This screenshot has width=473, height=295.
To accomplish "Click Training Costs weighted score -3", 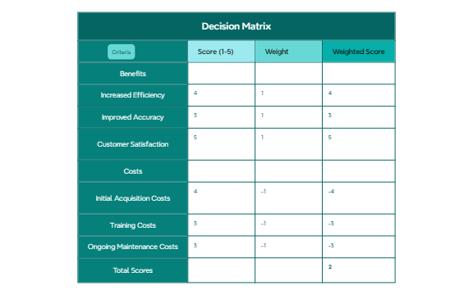I will tap(331, 224).
